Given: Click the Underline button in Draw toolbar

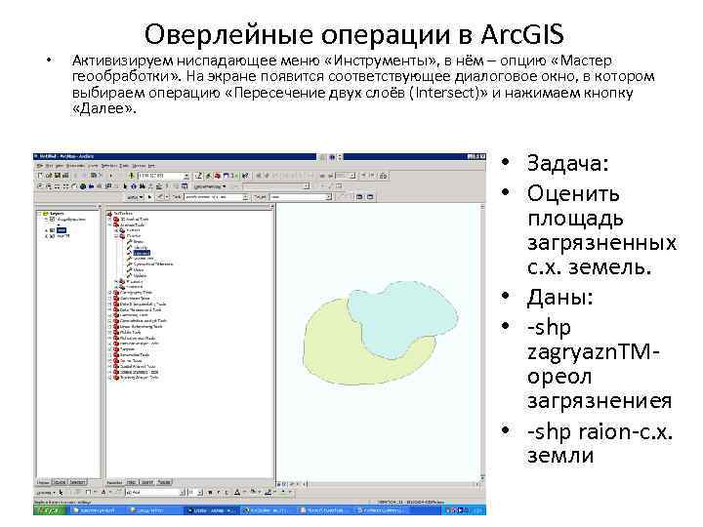Looking at the screenshot, I should (227, 492).
